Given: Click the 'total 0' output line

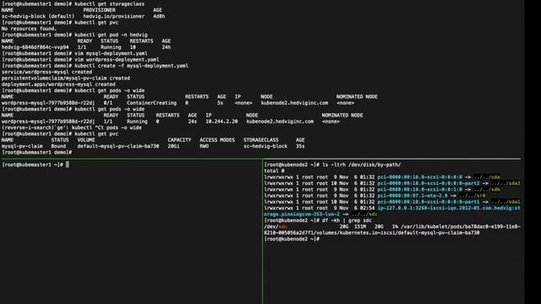Looking at the screenshot, I should pos(274,171).
